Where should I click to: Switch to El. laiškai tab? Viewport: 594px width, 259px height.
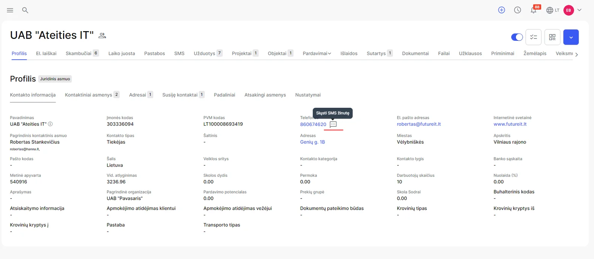coord(46,53)
